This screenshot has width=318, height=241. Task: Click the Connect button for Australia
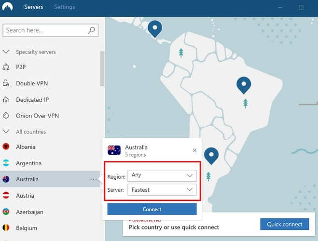(x=152, y=209)
